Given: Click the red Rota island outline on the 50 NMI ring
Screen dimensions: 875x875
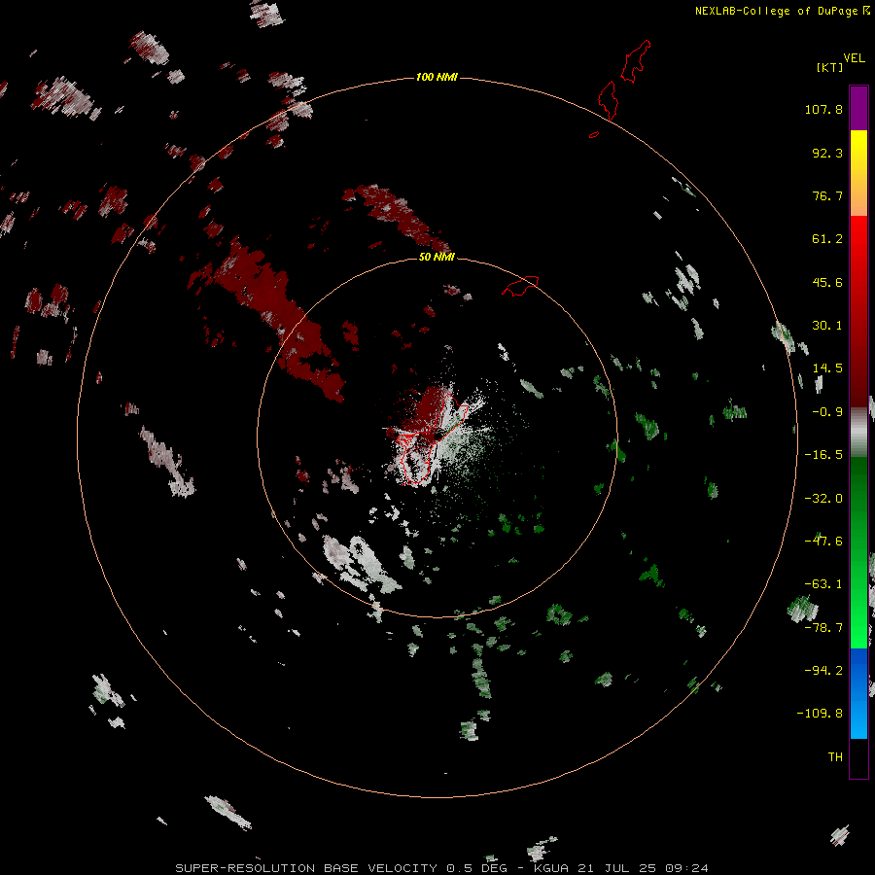Looking at the screenshot, I should click(x=520, y=286).
